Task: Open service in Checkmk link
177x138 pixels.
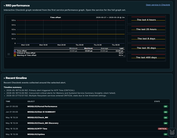Action: tap(158, 5)
